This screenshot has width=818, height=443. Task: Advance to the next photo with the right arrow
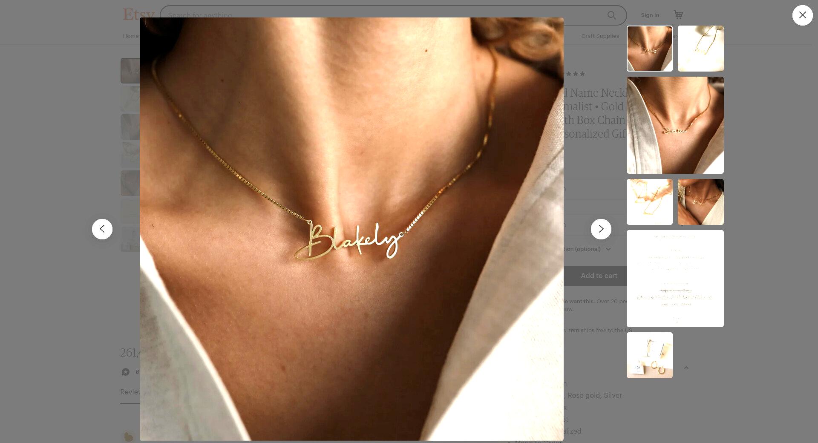(x=601, y=229)
